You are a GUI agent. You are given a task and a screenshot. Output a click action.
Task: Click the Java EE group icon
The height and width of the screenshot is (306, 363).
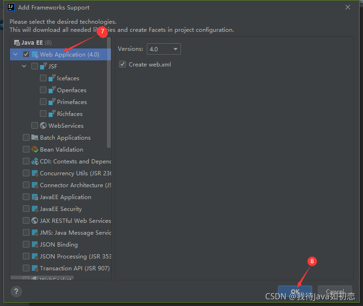tap(17, 43)
